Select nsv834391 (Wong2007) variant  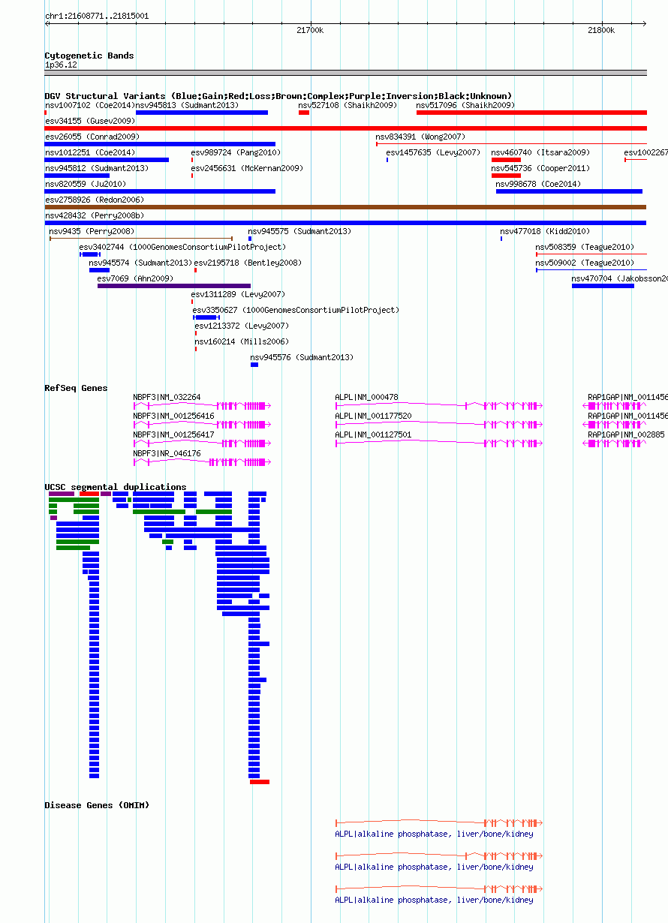pyautogui.click(x=511, y=144)
